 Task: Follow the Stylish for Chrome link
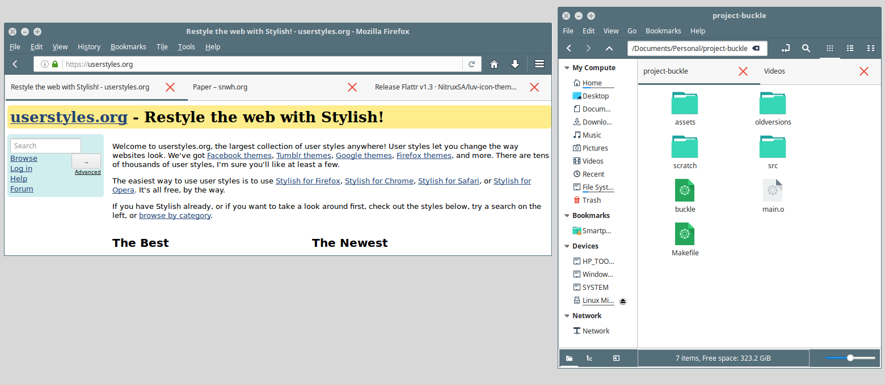pyautogui.click(x=379, y=181)
